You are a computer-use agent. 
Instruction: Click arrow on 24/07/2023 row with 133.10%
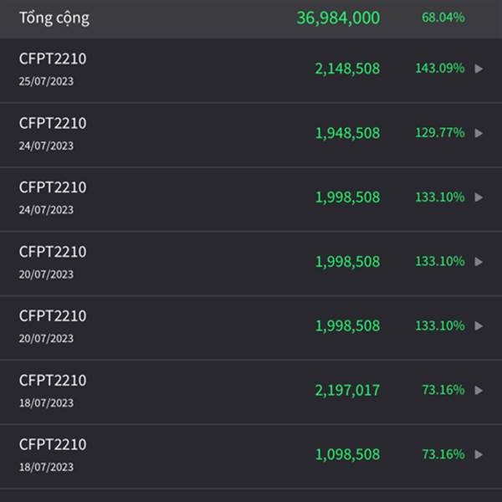[479, 197]
